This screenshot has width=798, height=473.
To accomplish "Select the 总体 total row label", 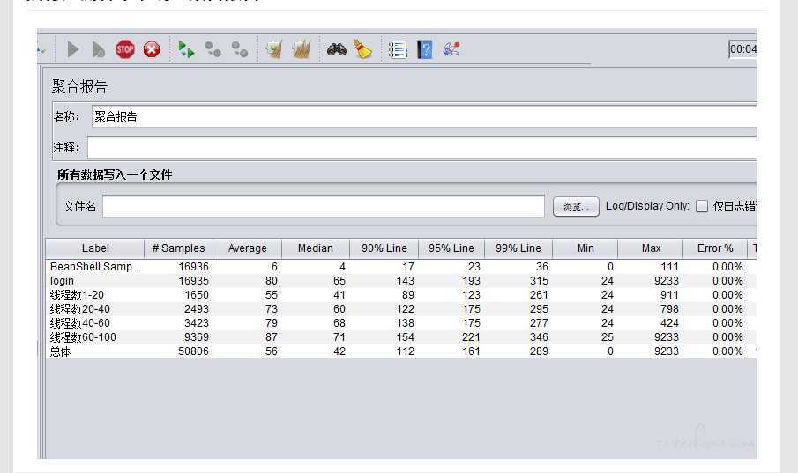I will pos(60,351).
